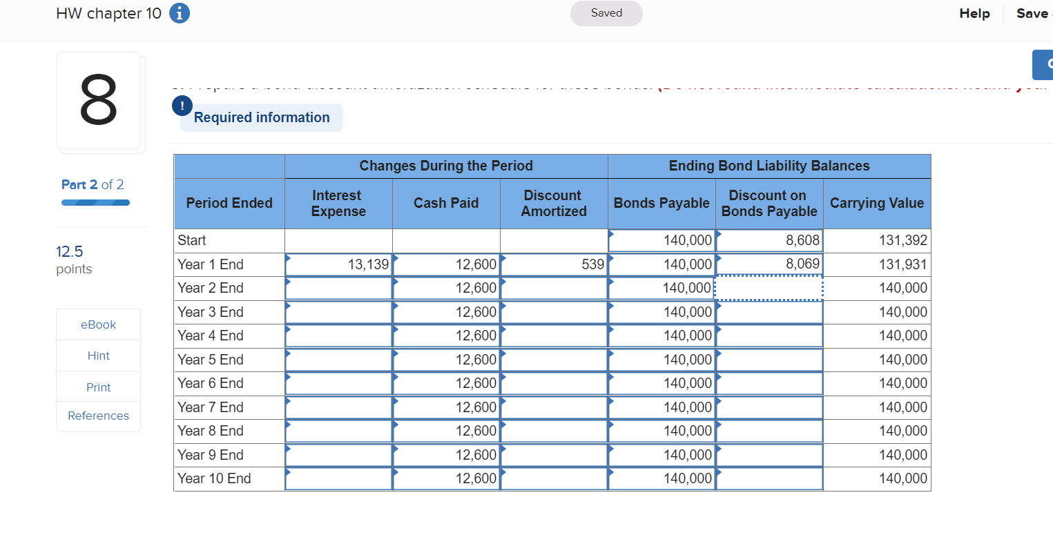Open the magnifier zoom tool on the right
Screen dimensions: 1053x535
(1044, 64)
